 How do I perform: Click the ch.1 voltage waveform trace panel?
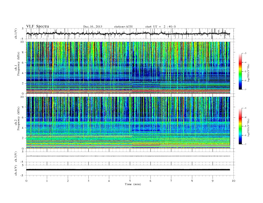tap(130, 34)
